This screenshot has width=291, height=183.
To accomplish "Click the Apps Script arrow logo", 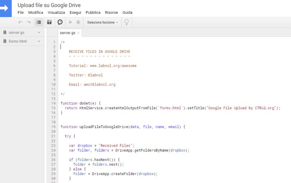I will pos(6,8).
